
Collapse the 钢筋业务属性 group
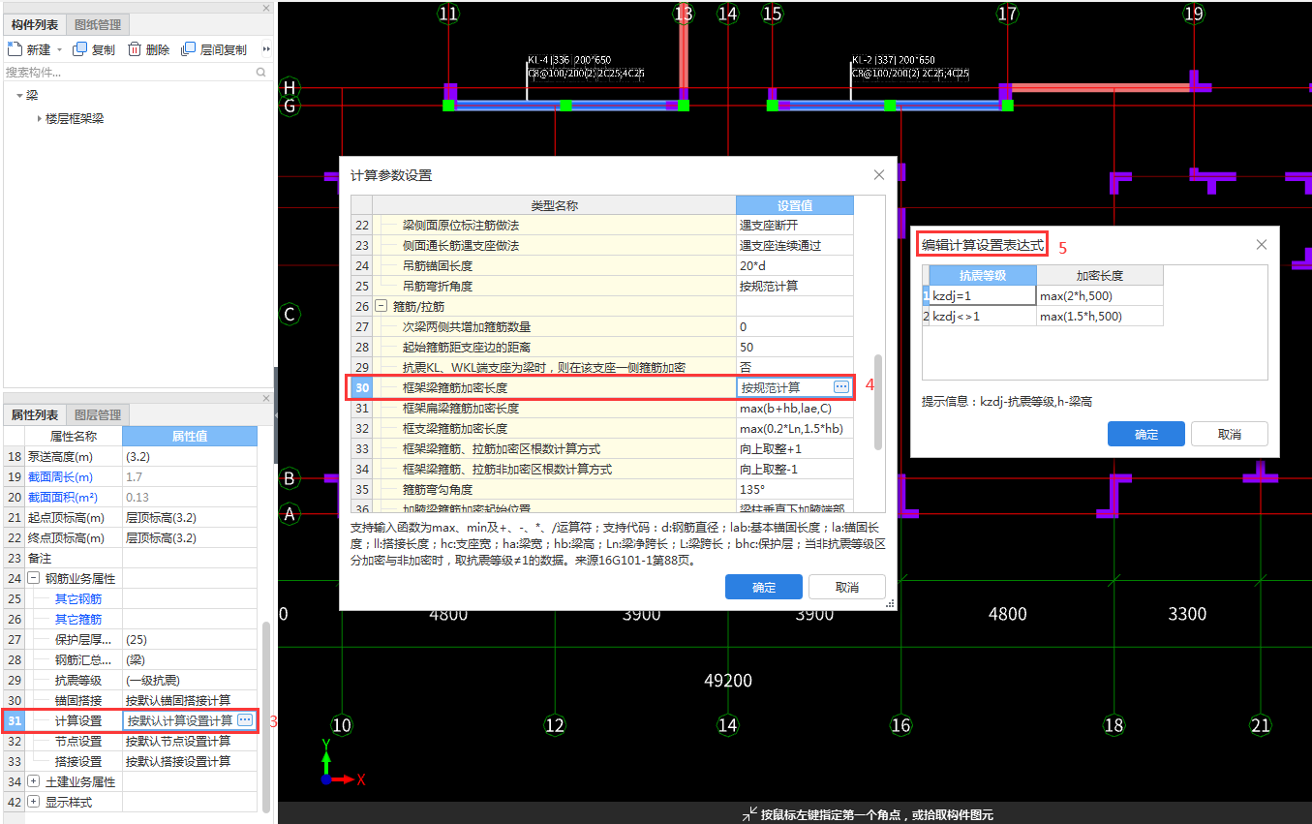[34, 578]
